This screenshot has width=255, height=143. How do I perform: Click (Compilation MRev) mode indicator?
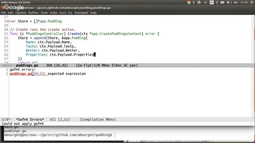click(x=98, y=120)
